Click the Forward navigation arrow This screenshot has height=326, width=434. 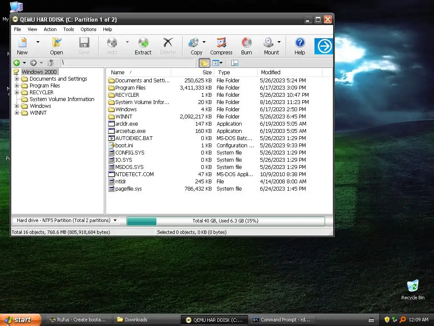33,63
